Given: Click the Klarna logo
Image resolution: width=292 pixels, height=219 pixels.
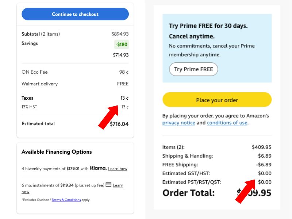Looking at the screenshot, I should 98,168.
